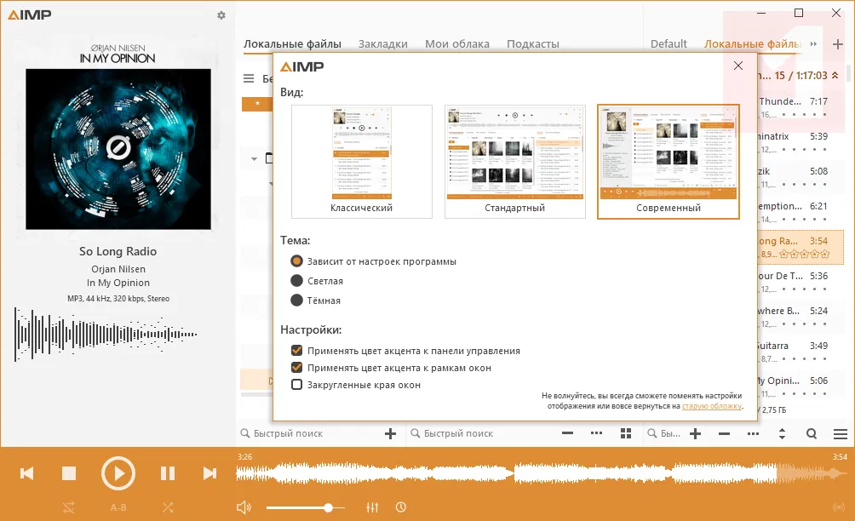Switch library to grid view icon
Screen dimensions: 855x521
pos(626,433)
